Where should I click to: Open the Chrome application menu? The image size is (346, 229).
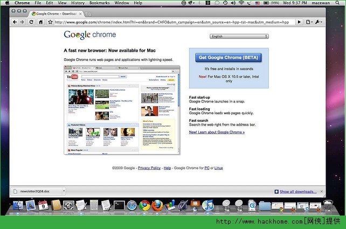point(22,3)
